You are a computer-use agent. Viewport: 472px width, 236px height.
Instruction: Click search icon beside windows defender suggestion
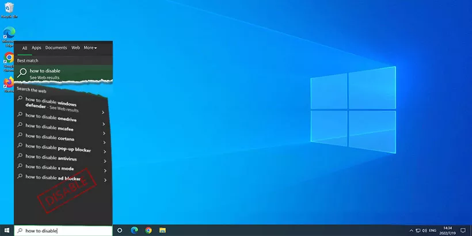[x=20, y=98]
